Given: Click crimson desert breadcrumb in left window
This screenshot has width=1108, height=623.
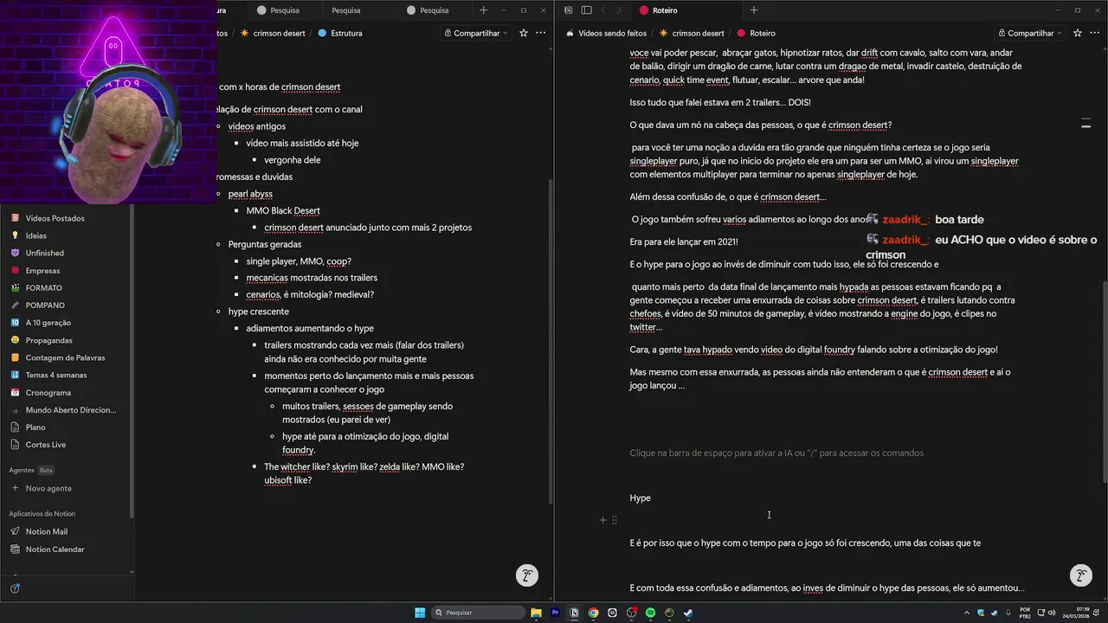Looking at the screenshot, I should coord(273,33).
